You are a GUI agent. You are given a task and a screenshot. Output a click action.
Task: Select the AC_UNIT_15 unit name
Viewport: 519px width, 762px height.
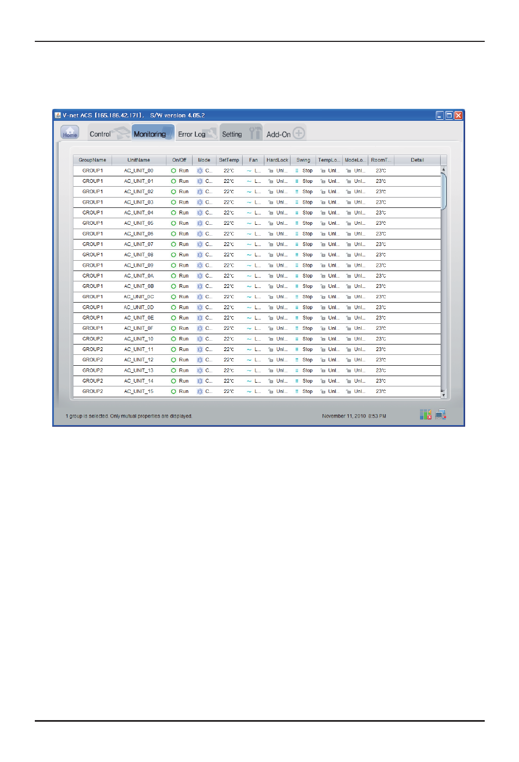click(139, 391)
